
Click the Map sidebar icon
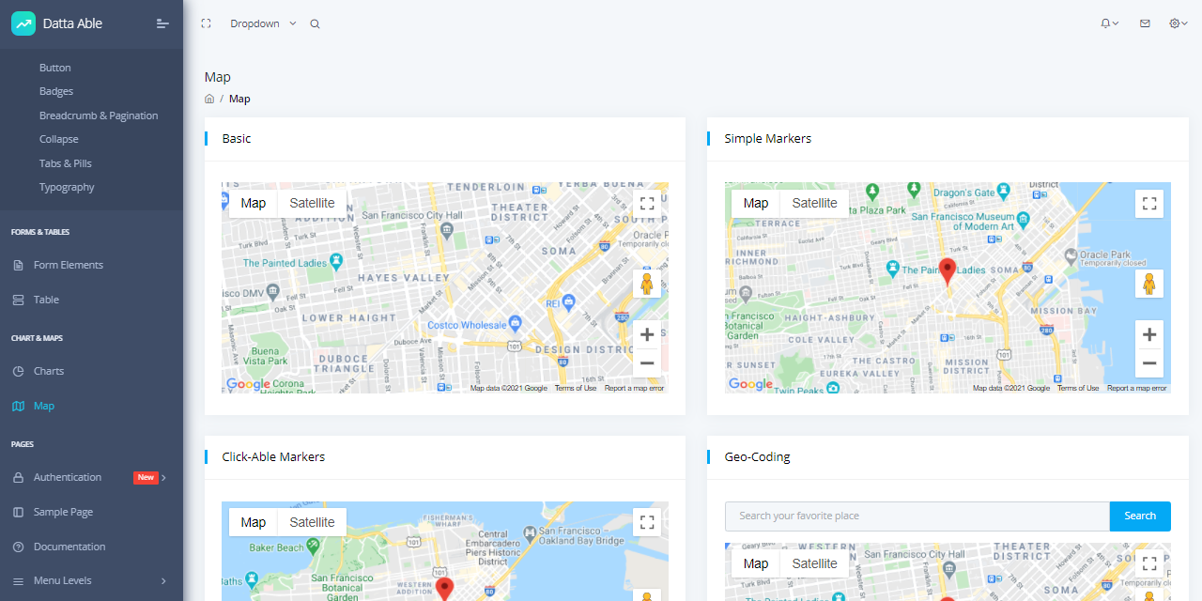(x=18, y=406)
